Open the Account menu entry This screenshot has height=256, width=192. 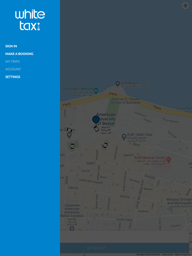[13, 69]
